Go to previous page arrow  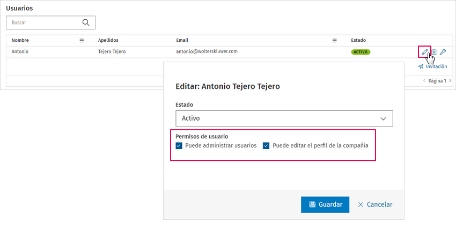[424, 80]
